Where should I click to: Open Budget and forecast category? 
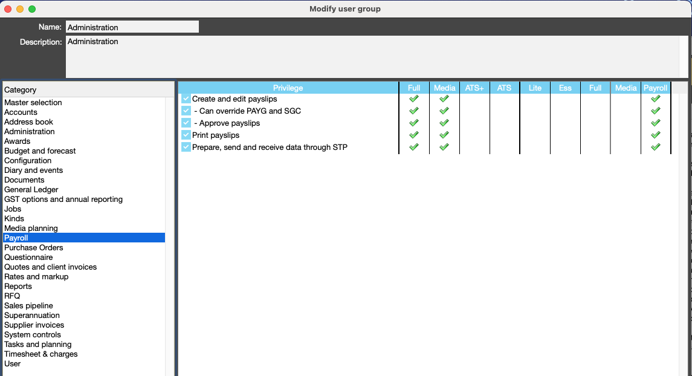(84, 151)
